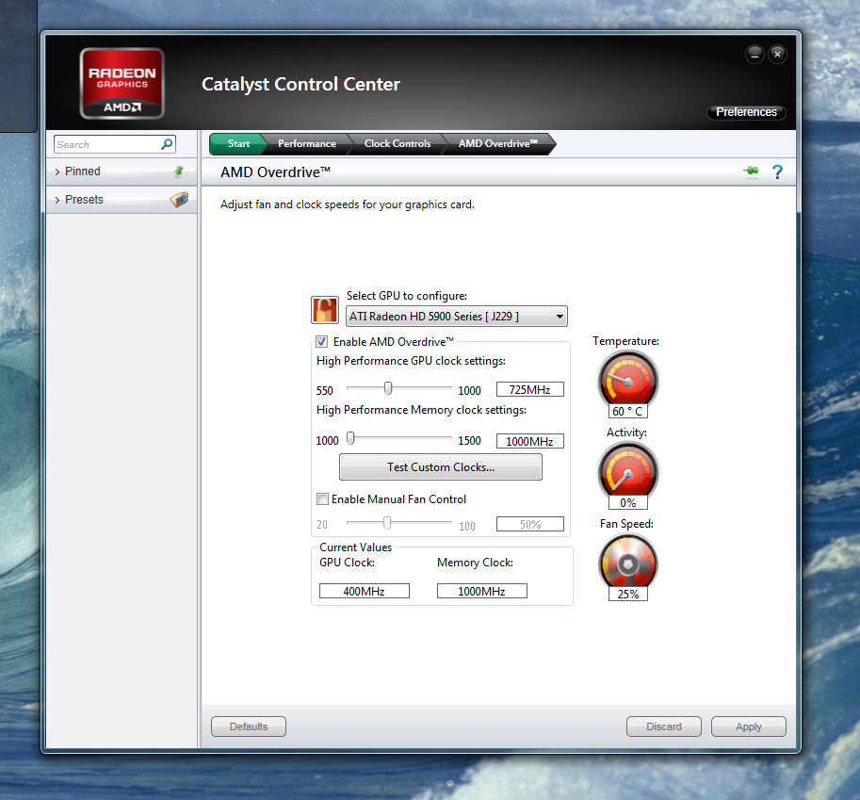860x800 pixels.
Task: Click the 400MHz current GPU clock value
Action: 365,591
